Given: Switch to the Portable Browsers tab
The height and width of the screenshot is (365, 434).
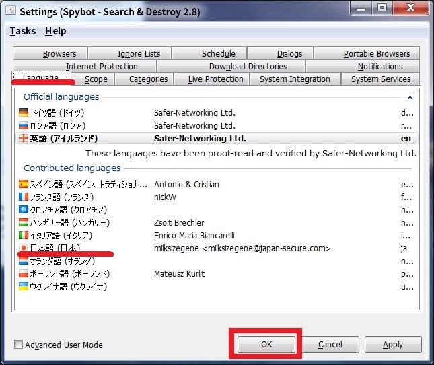Looking at the screenshot, I should 367,53.
